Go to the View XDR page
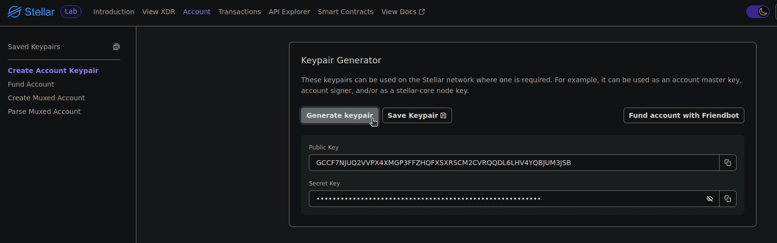 [x=158, y=12]
